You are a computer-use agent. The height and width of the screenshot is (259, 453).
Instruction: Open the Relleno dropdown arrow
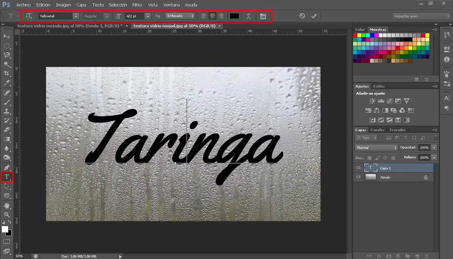(434, 157)
